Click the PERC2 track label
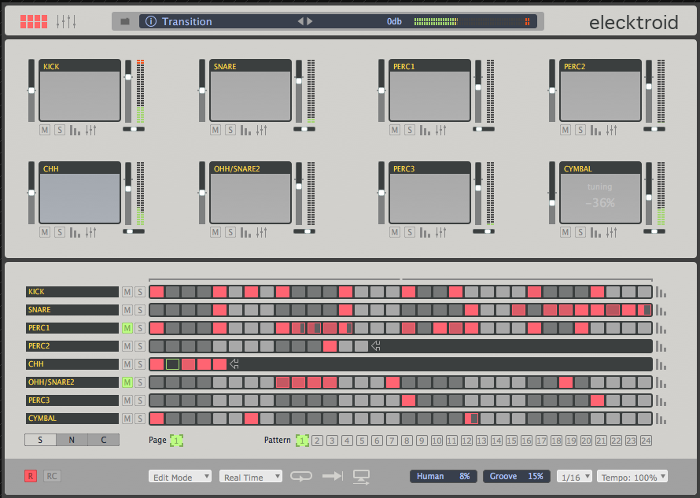Image resolution: width=700 pixels, height=498 pixels. (x=72, y=346)
